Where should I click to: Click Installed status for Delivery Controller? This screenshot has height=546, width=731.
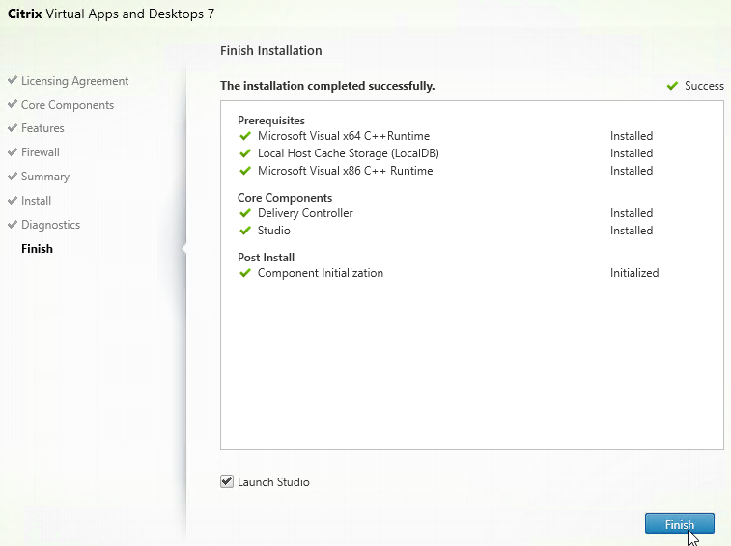click(x=632, y=213)
